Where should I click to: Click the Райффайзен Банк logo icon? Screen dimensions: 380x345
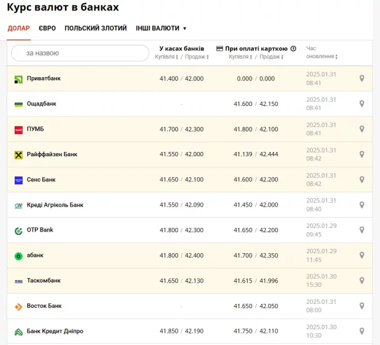point(18,155)
